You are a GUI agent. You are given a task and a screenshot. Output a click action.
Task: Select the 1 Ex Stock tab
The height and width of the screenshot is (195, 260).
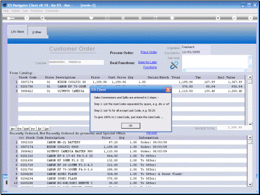(18, 32)
